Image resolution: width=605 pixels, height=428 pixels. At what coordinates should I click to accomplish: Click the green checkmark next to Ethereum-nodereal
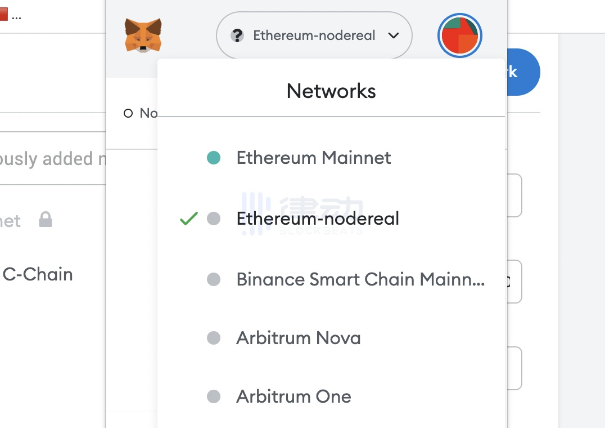(188, 219)
